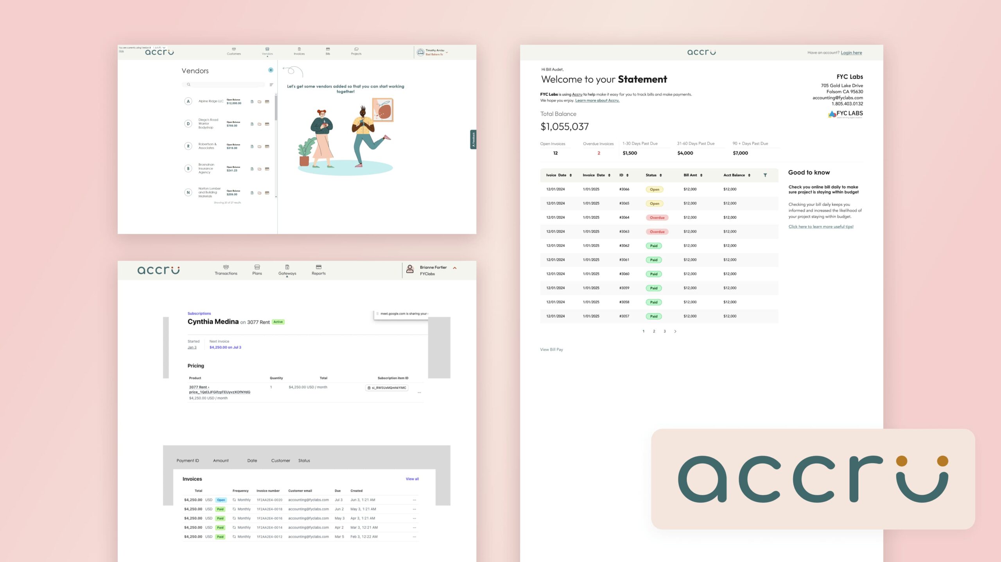Click the Subscriptions breadcrumb link
The height and width of the screenshot is (562, 1001).
coord(199,314)
